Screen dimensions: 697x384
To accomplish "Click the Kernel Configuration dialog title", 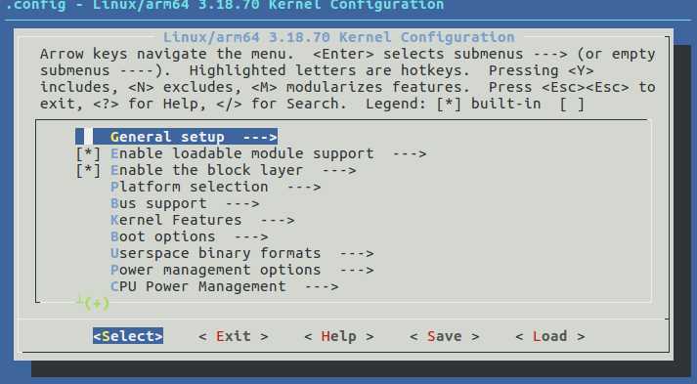I will click(338, 37).
